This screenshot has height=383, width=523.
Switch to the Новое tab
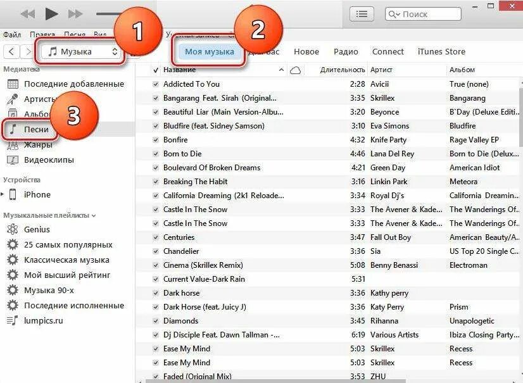(306, 52)
